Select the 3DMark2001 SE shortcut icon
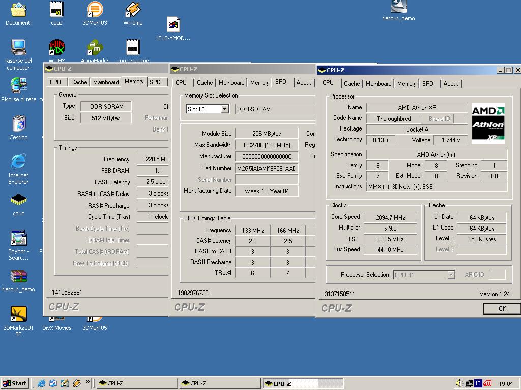The image size is (521, 390). click(19, 314)
